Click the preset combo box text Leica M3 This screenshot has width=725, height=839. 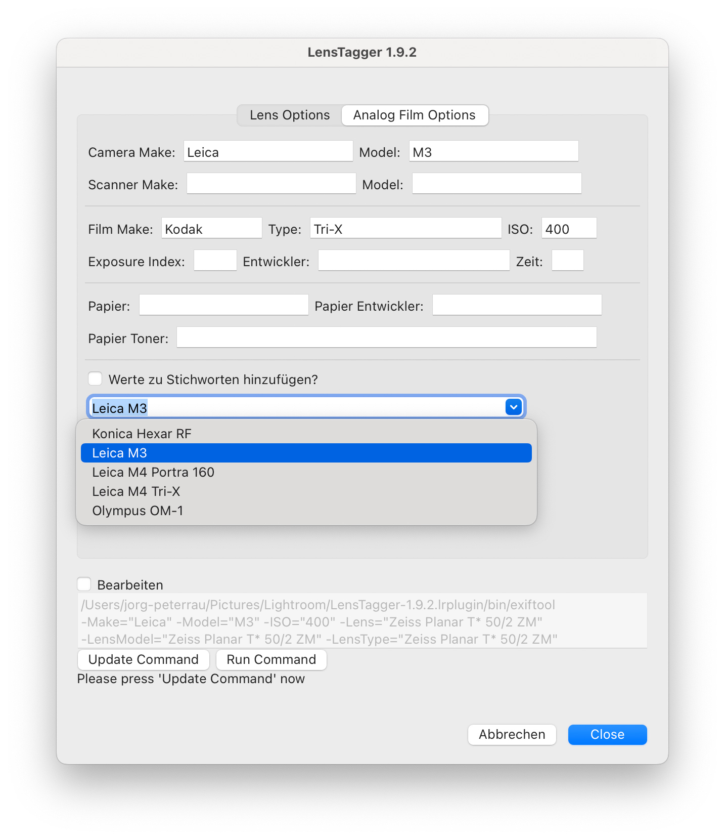coord(119,408)
